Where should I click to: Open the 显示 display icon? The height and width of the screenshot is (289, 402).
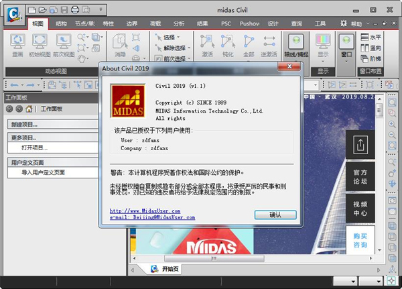pos(323,44)
